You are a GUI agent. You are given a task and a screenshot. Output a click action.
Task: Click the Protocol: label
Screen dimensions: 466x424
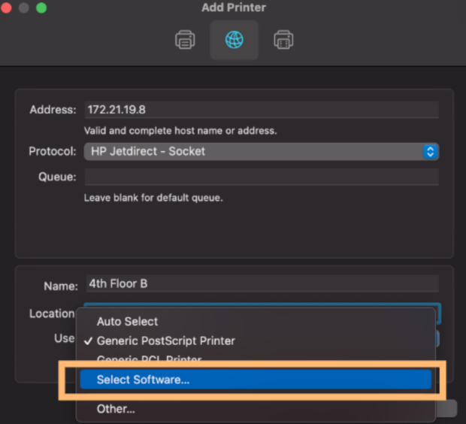(x=53, y=151)
